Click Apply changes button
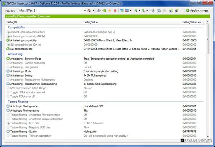 (197, 11)
